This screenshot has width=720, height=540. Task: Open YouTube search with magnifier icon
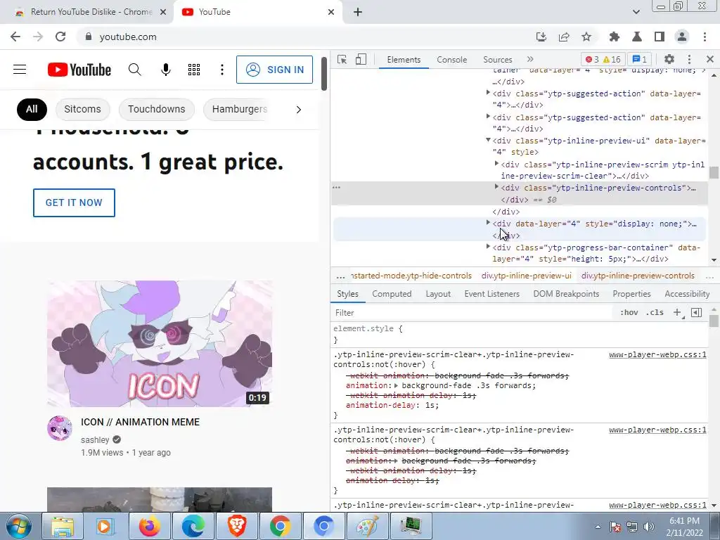[134, 70]
